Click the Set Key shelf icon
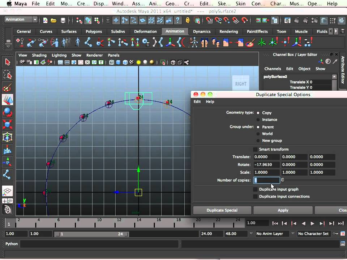 coord(20,42)
